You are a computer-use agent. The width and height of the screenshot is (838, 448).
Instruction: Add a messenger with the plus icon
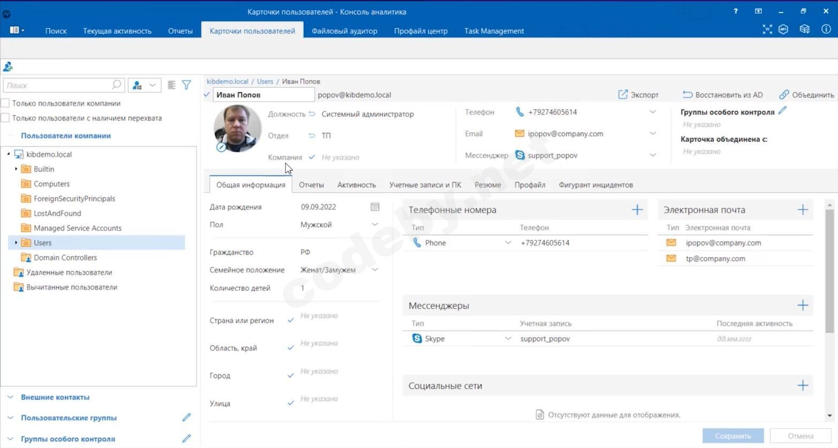[x=802, y=306]
